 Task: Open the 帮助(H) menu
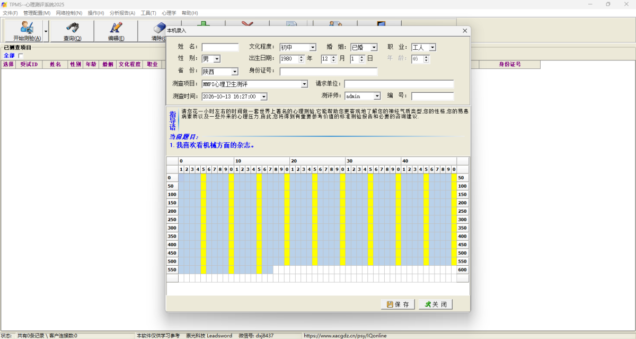coord(190,13)
